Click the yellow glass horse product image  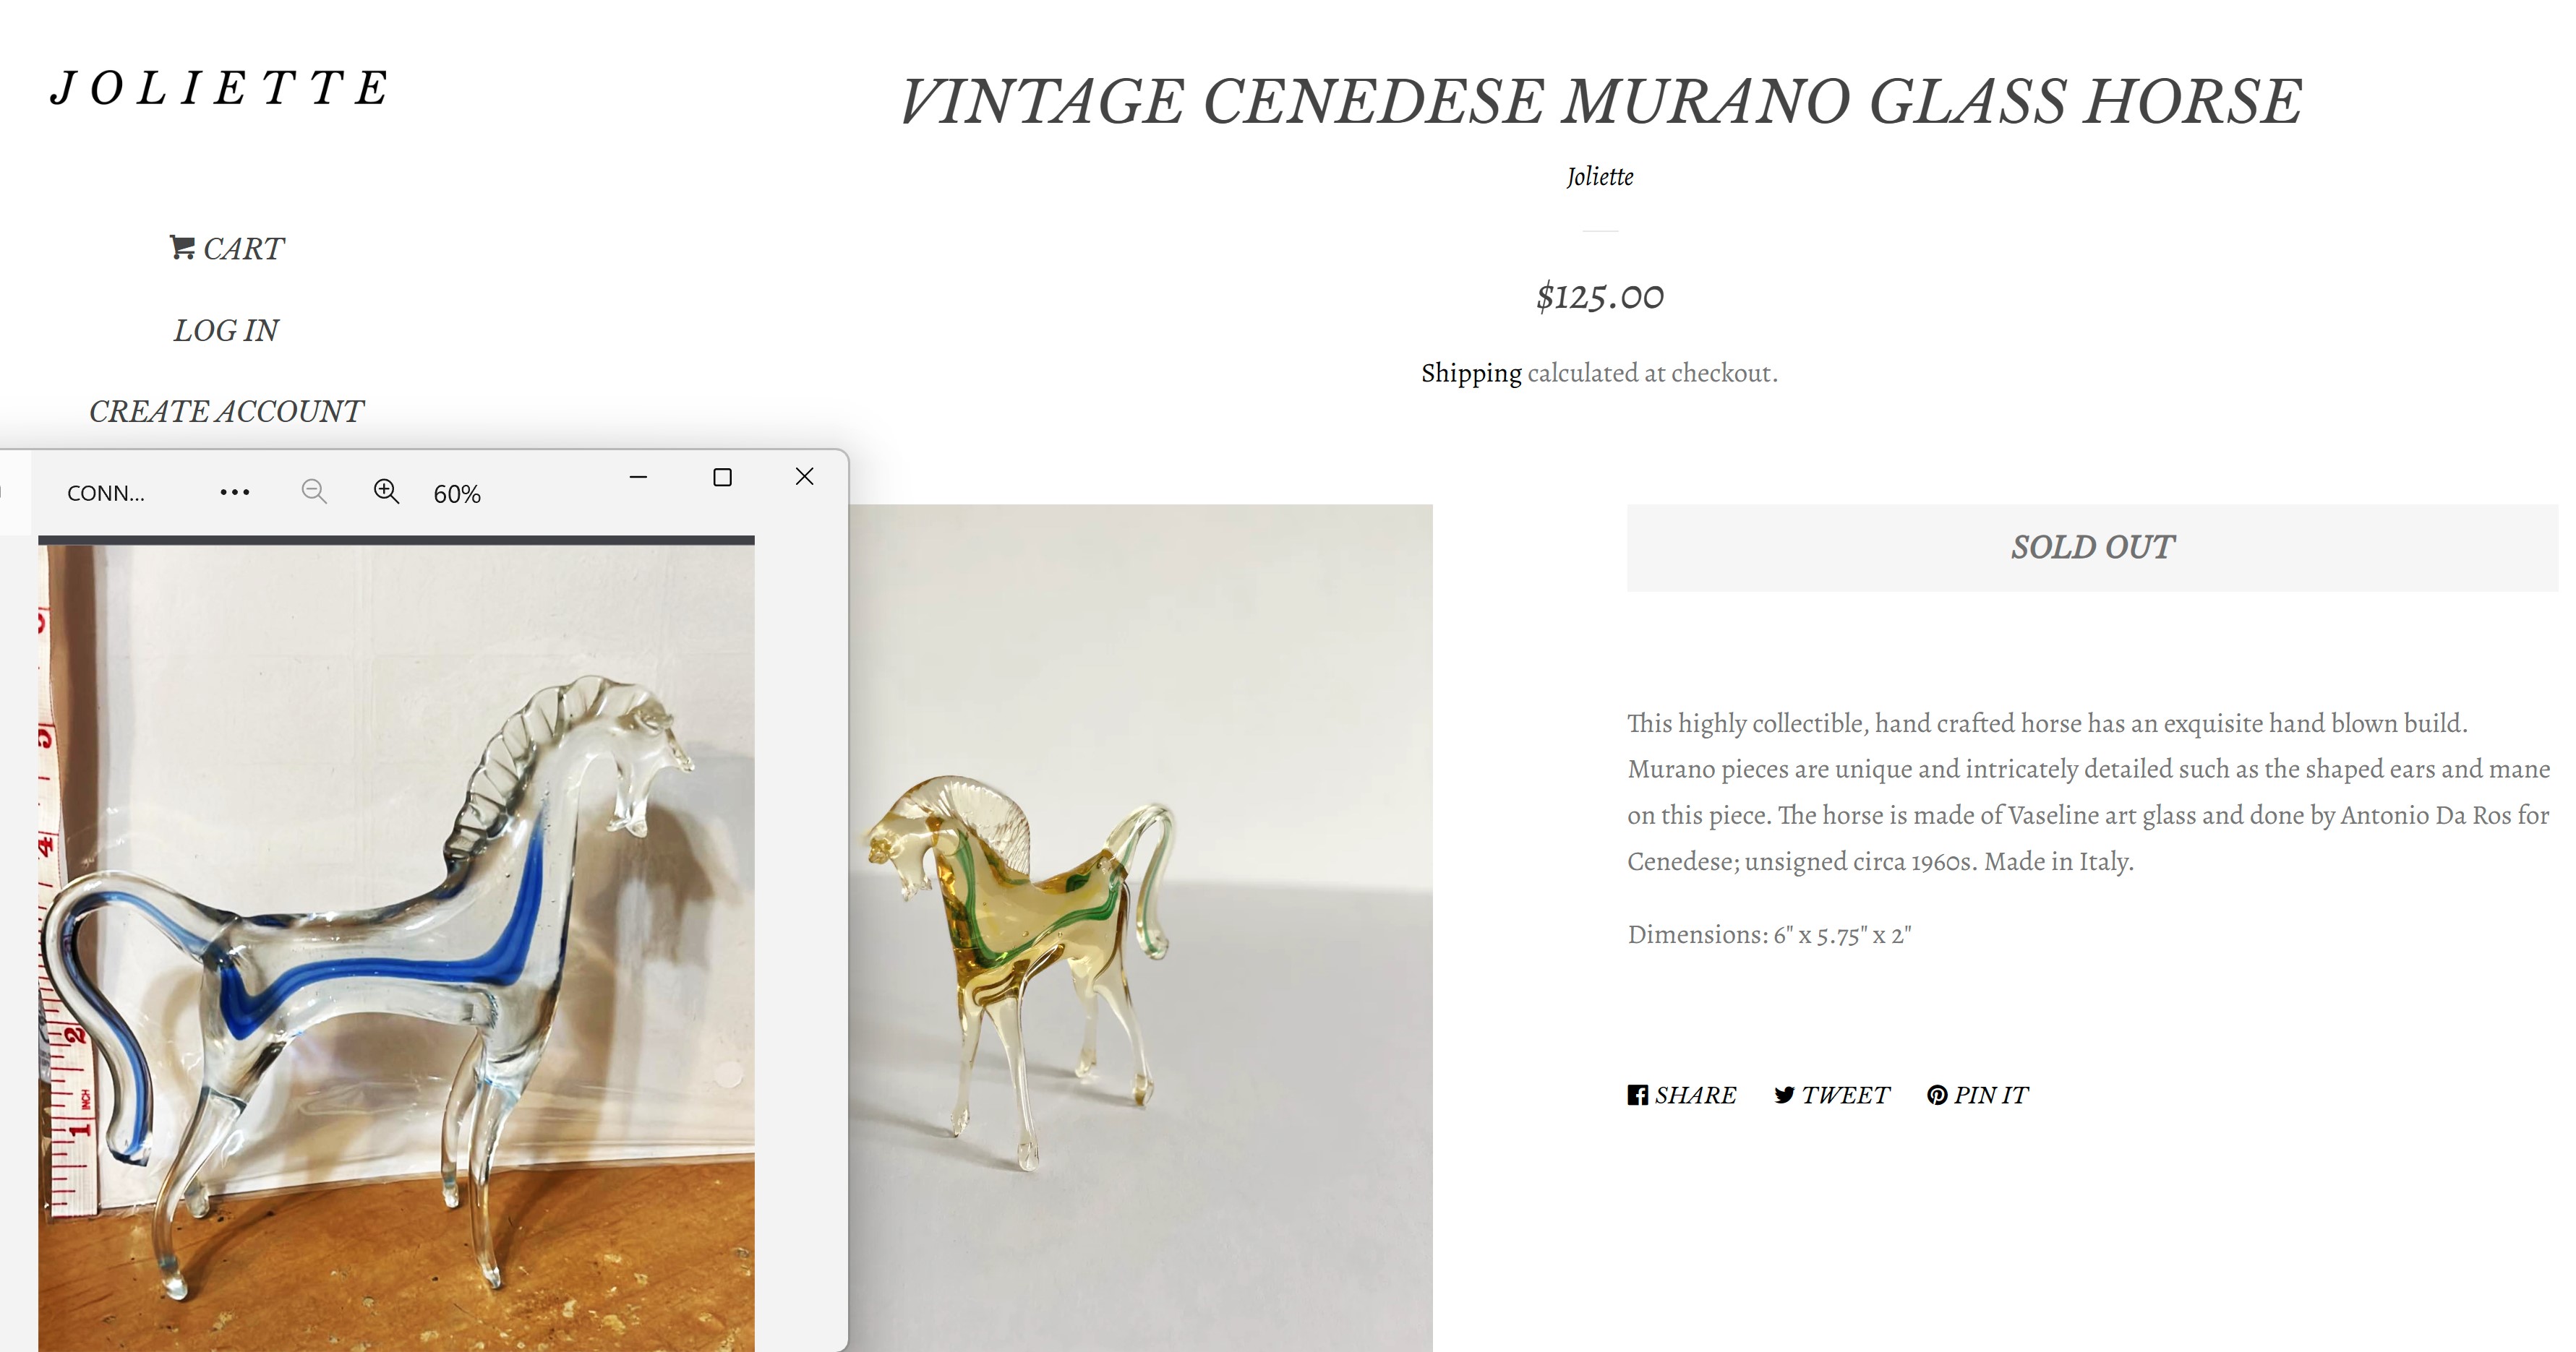[x=1140, y=927]
